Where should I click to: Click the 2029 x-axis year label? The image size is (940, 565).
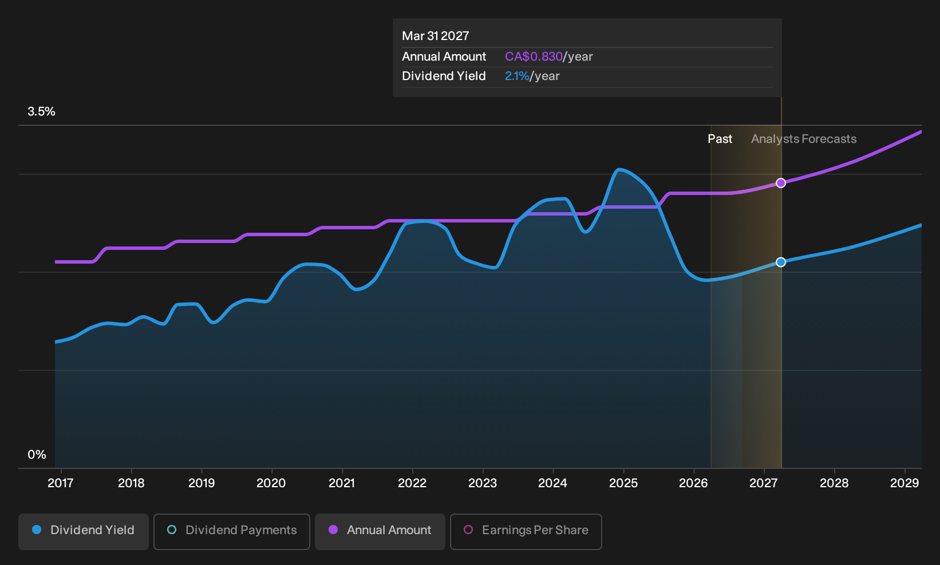click(x=905, y=483)
